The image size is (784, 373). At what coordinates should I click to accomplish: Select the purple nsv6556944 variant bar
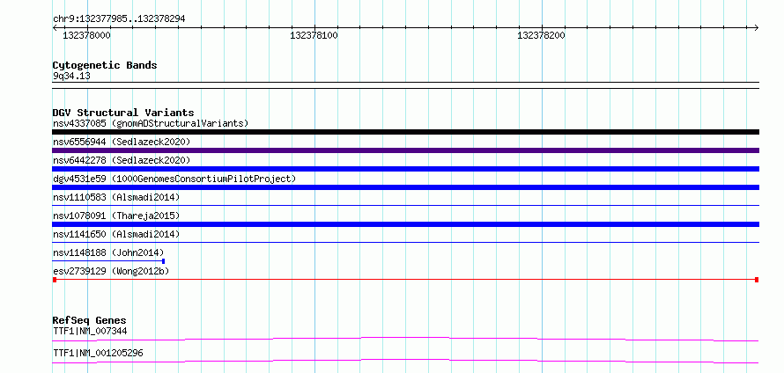click(x=405, y=150)
